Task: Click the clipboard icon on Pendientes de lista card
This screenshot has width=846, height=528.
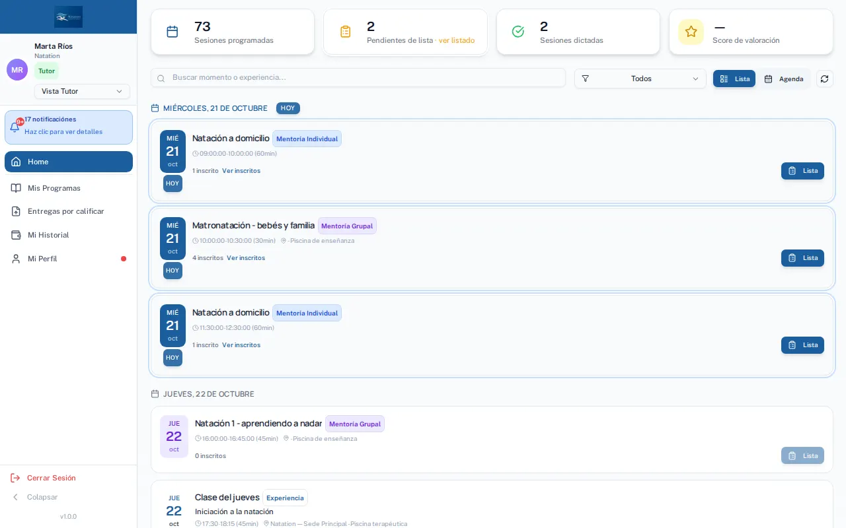Action: (x=345, y=32)
